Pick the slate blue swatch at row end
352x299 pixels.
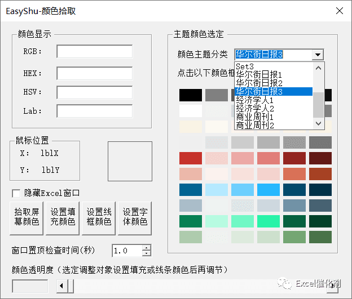pyautogui.click(x=320, y=206)
